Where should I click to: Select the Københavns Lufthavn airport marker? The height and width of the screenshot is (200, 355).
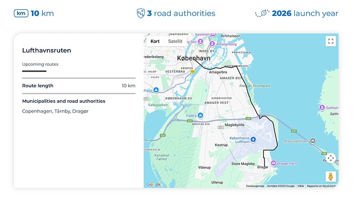click(253, 139)
